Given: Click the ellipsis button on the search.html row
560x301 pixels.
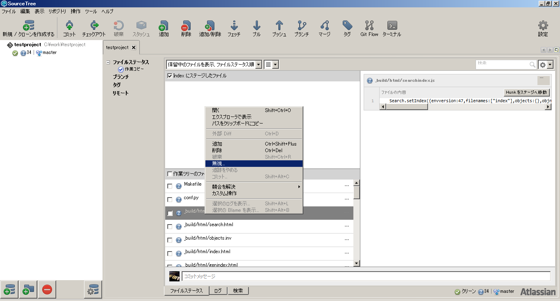Looking at the screenshot, I should pos(347,227).
